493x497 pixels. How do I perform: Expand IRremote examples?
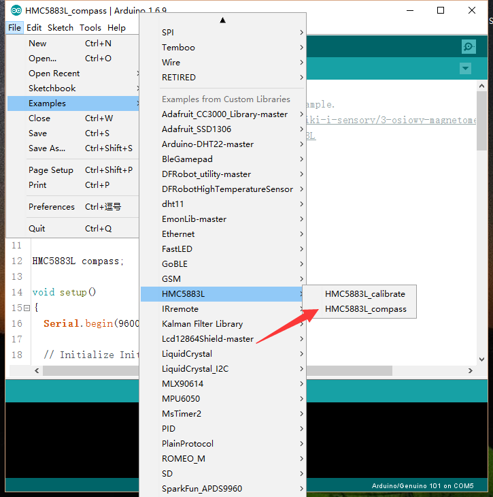223,308
